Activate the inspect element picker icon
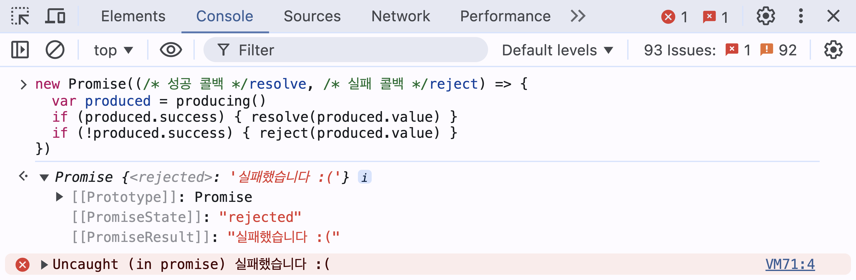Viewport: 856px width, 280px height. point(20,16)
